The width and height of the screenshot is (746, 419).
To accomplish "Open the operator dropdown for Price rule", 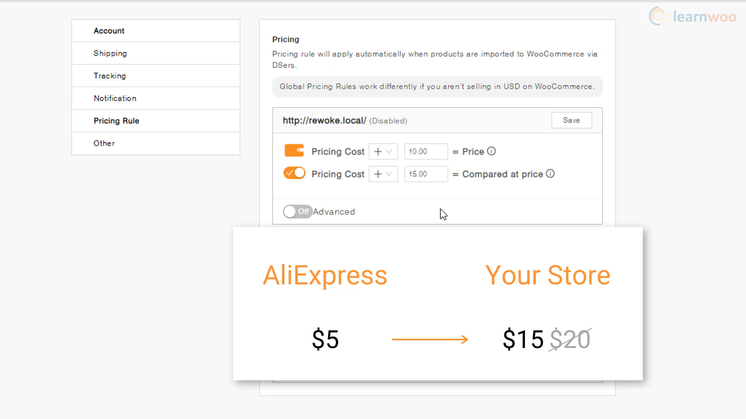I will click(383, 151).
